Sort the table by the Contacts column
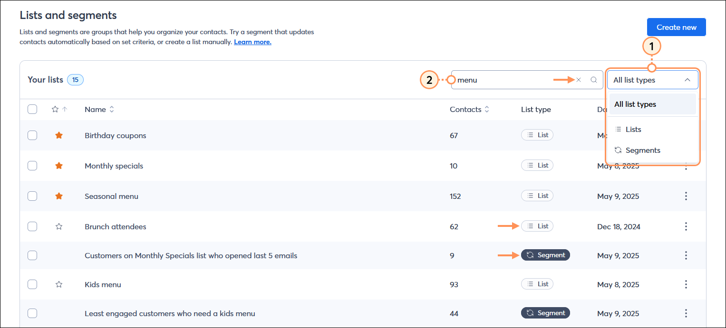This screenshot has height=328, width=726. point(486,109)
